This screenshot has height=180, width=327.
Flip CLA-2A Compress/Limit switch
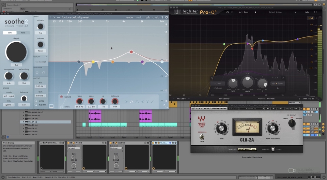click(201, 137)
